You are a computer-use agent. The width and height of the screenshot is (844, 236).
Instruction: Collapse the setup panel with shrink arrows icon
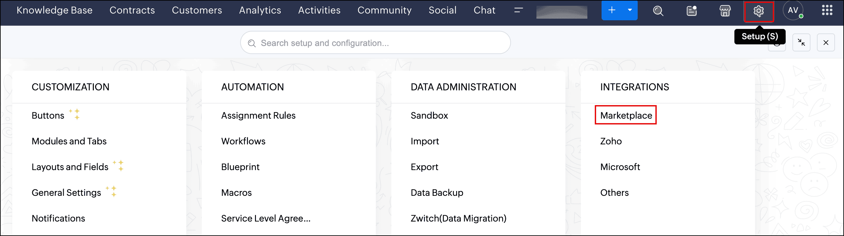801,42
